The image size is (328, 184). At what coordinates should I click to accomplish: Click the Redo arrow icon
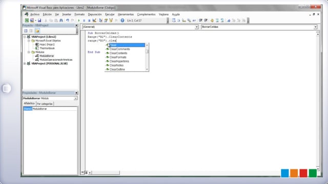(73, 20)
